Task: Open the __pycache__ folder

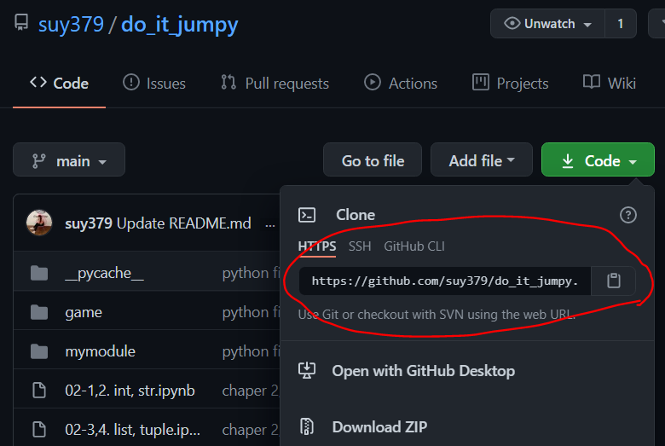Action: coord(104,273)
